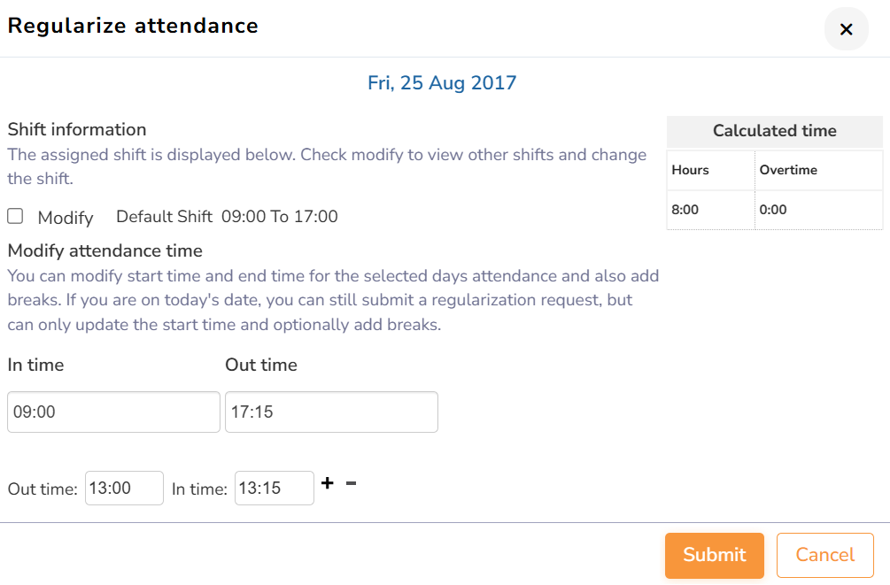Edit the break Out time field 13:00
This screenshot has width=890, height=585.
124,489
